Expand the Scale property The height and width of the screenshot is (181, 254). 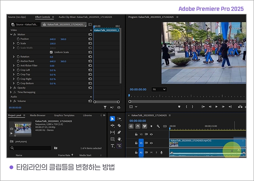(x=14, y=43)
